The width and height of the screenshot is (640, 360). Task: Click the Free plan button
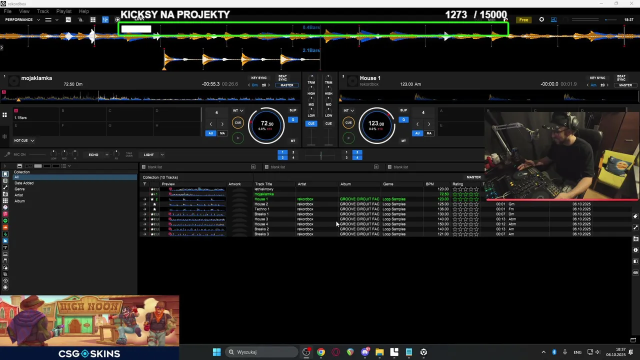point(523,20)
